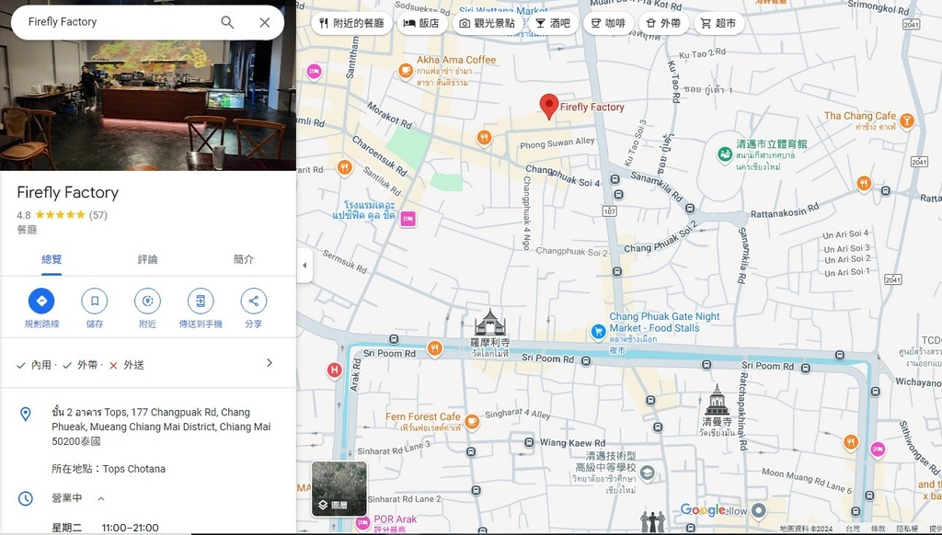The image size is (942, 535).
Task: Click the 儲存 save bookmark icon
Action: 95,301
